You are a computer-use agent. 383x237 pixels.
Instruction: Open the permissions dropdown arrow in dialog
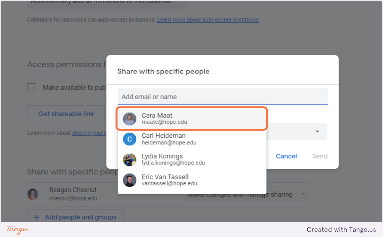(317, 132)
